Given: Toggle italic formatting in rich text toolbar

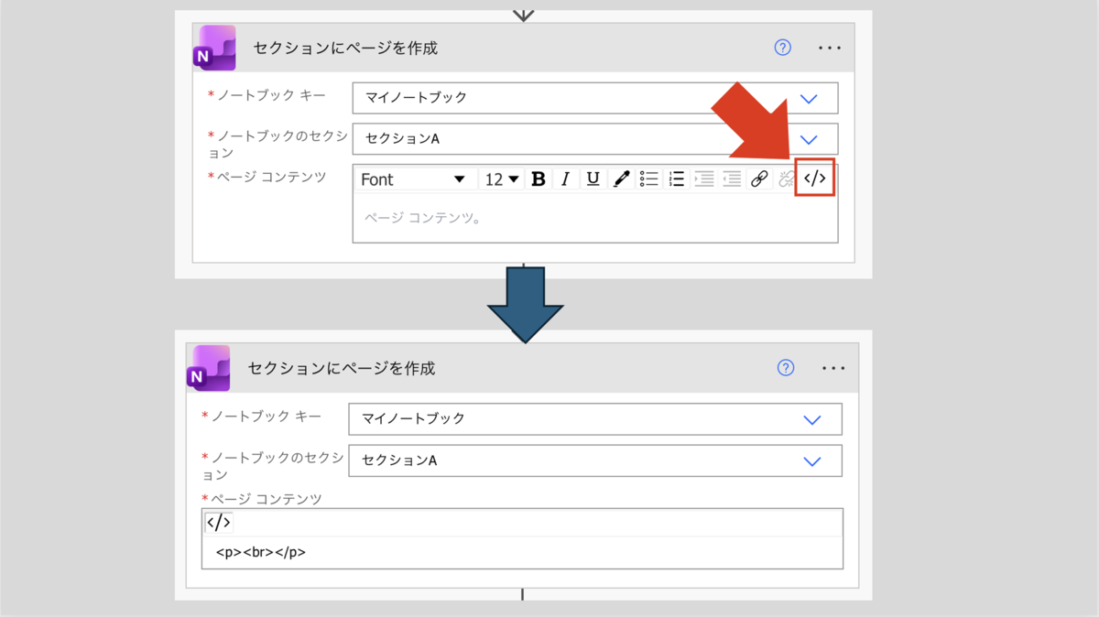Looking at the screenshot, I should click(566, 179).
